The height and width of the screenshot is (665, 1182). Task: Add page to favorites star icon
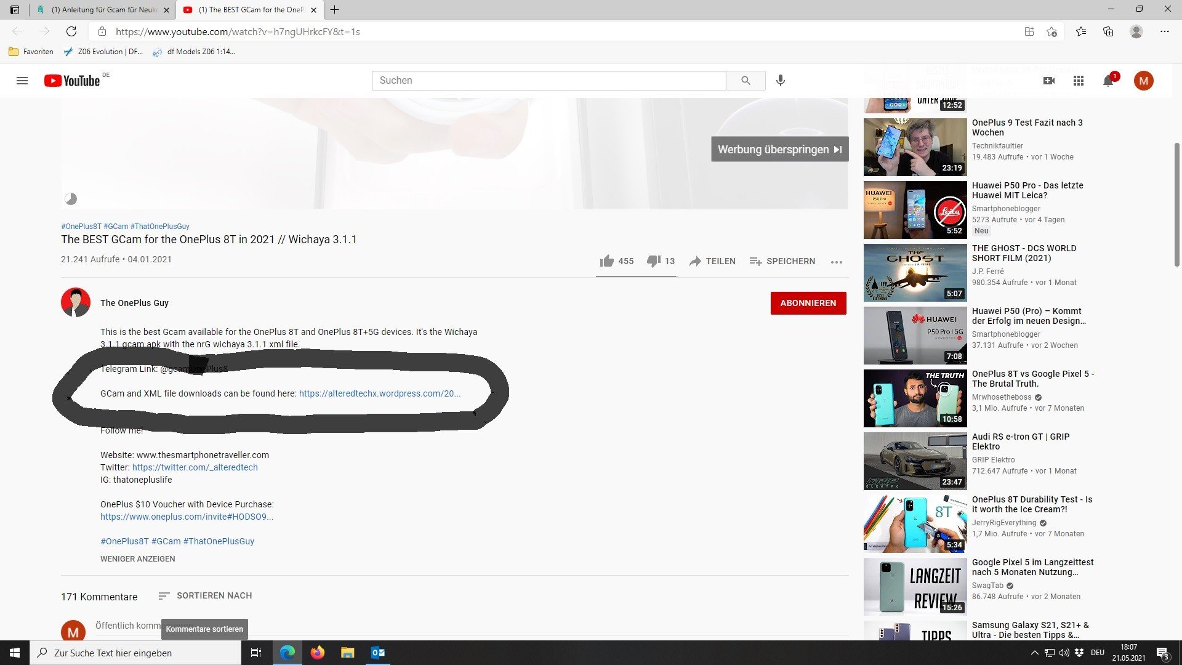coord(1051,31)
